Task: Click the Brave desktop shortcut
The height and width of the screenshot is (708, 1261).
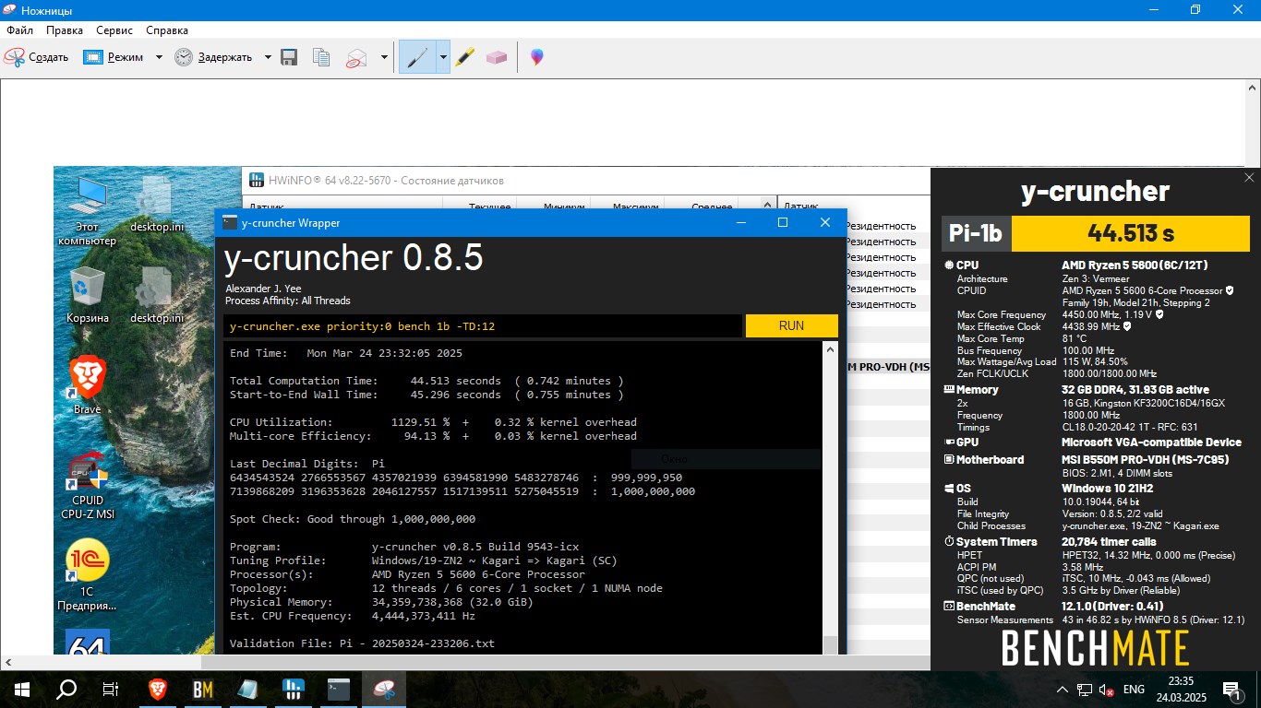Action: 88,385
